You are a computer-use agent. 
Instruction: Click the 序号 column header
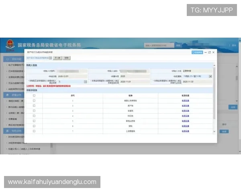(x=73, y=95)
